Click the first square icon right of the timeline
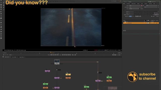Viewport: 161px width, 90px height. tap(113, 55)
